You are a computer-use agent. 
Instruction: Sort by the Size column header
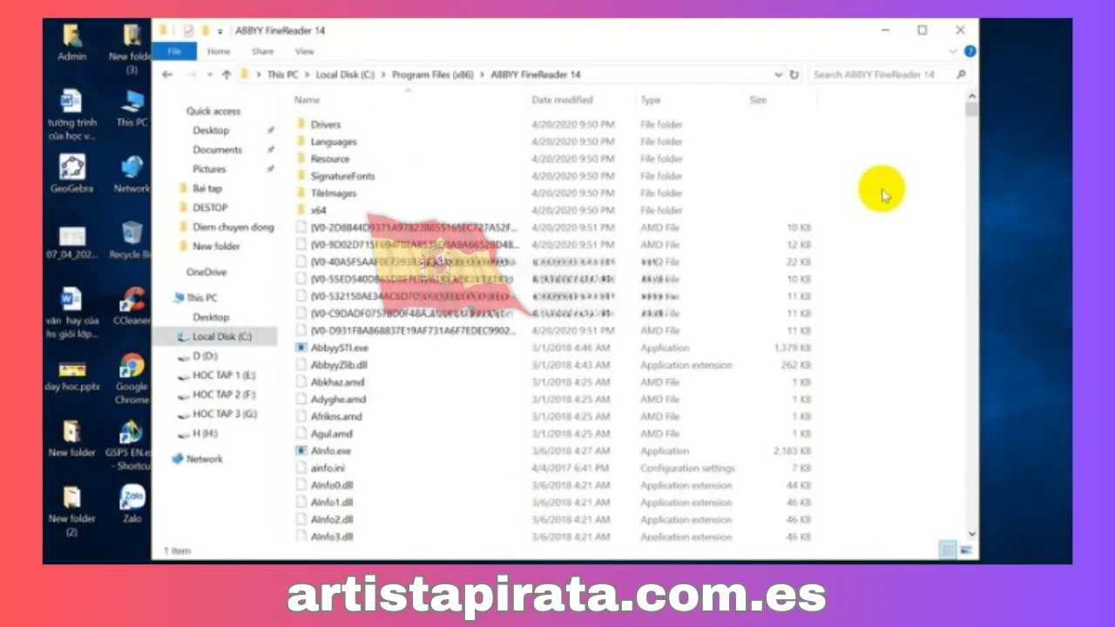[758, 100]
